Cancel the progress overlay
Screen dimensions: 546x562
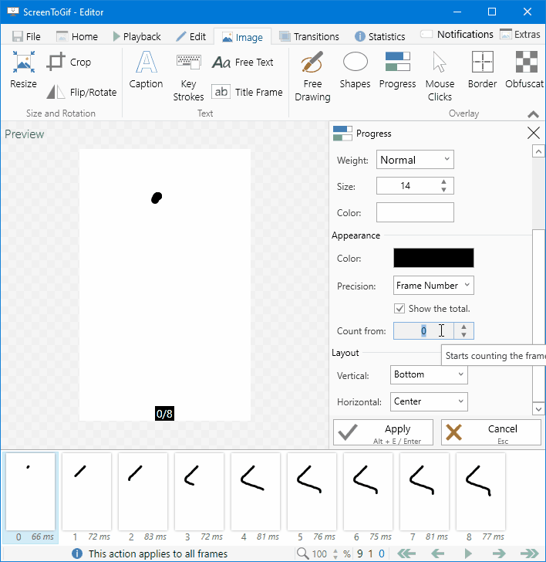coord(491,432)
